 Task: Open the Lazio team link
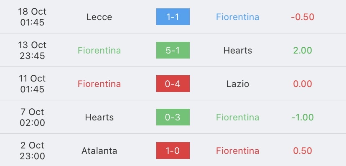(x=237, y=84)
